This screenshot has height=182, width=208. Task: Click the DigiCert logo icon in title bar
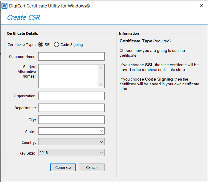[4, 6]
